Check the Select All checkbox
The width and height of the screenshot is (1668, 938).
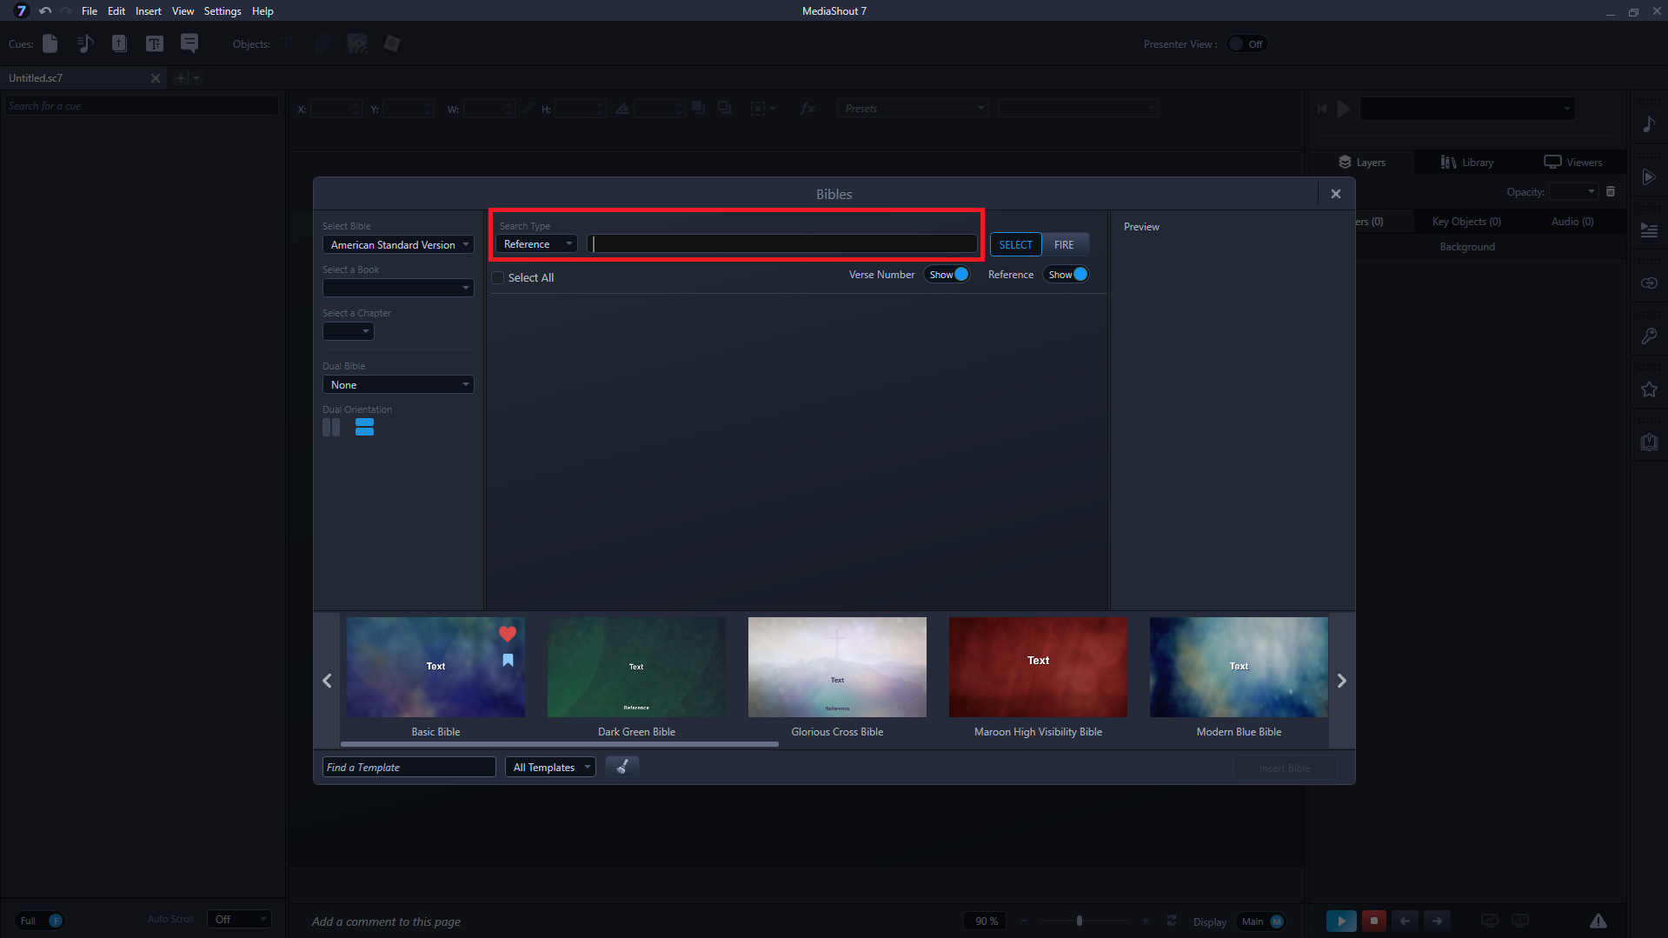pyautogui.click(x=498, y=278)
